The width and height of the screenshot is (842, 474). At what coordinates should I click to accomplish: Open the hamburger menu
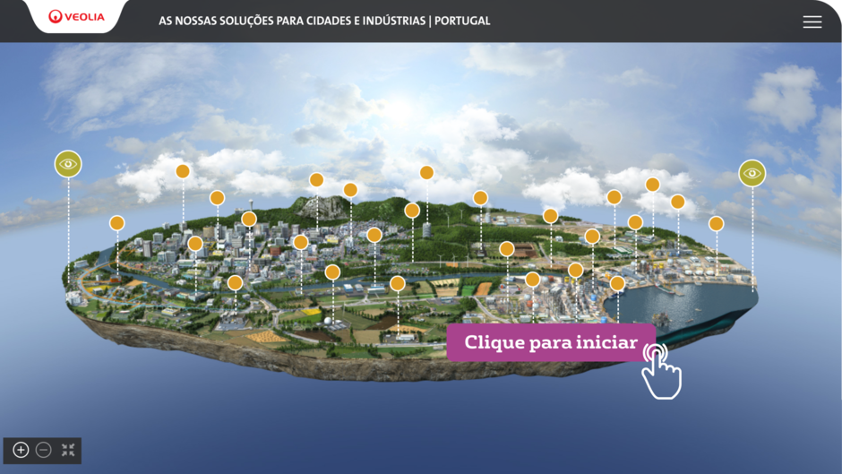point(812,22)
